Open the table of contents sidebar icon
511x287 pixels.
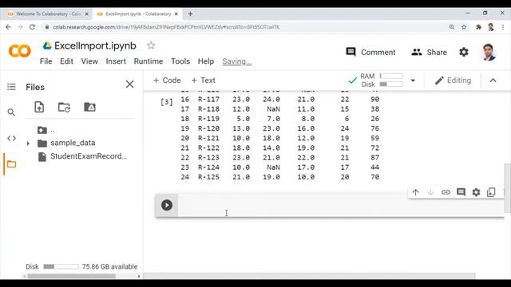[11, 87]
